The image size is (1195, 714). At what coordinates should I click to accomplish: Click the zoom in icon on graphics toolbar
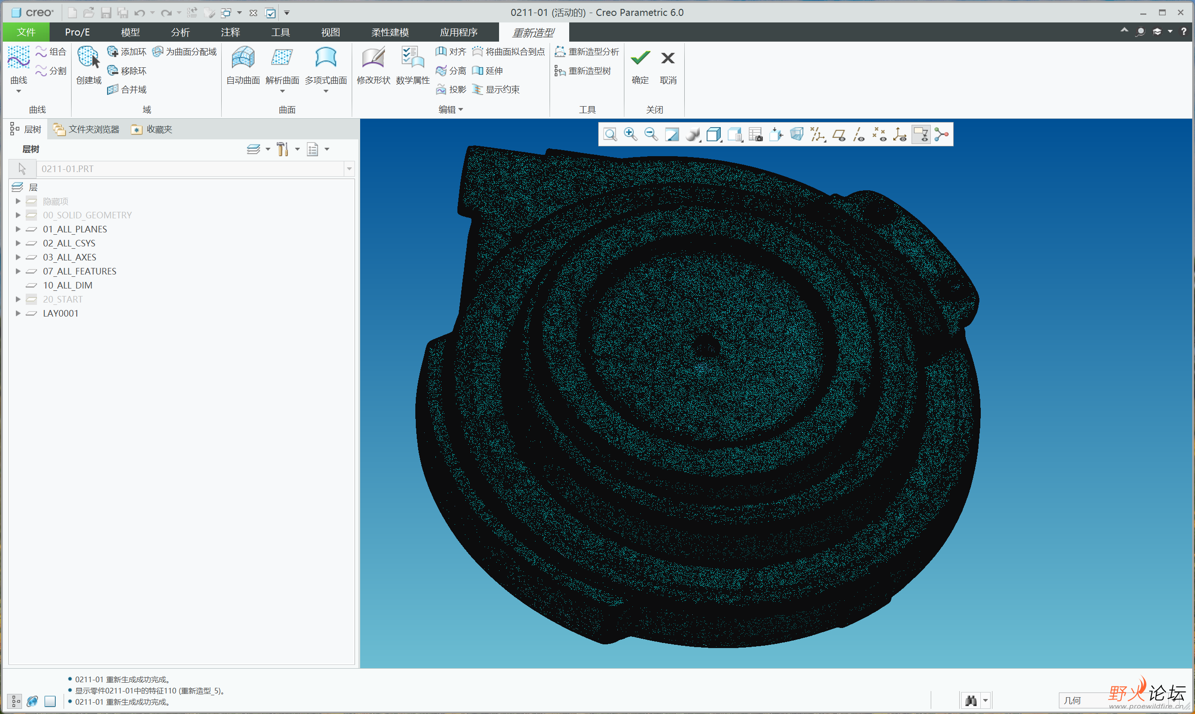630,134
